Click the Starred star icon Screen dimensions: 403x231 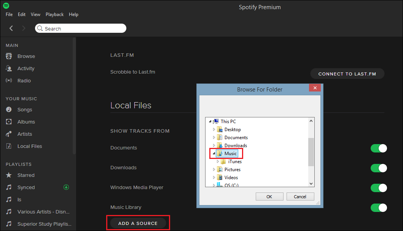(9, 175)
